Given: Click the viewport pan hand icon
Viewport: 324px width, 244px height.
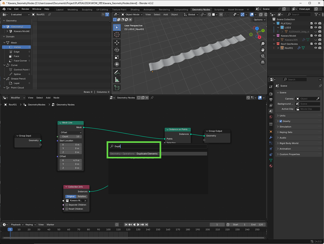Looking at the screenshot, I should (x=263, y=50).
